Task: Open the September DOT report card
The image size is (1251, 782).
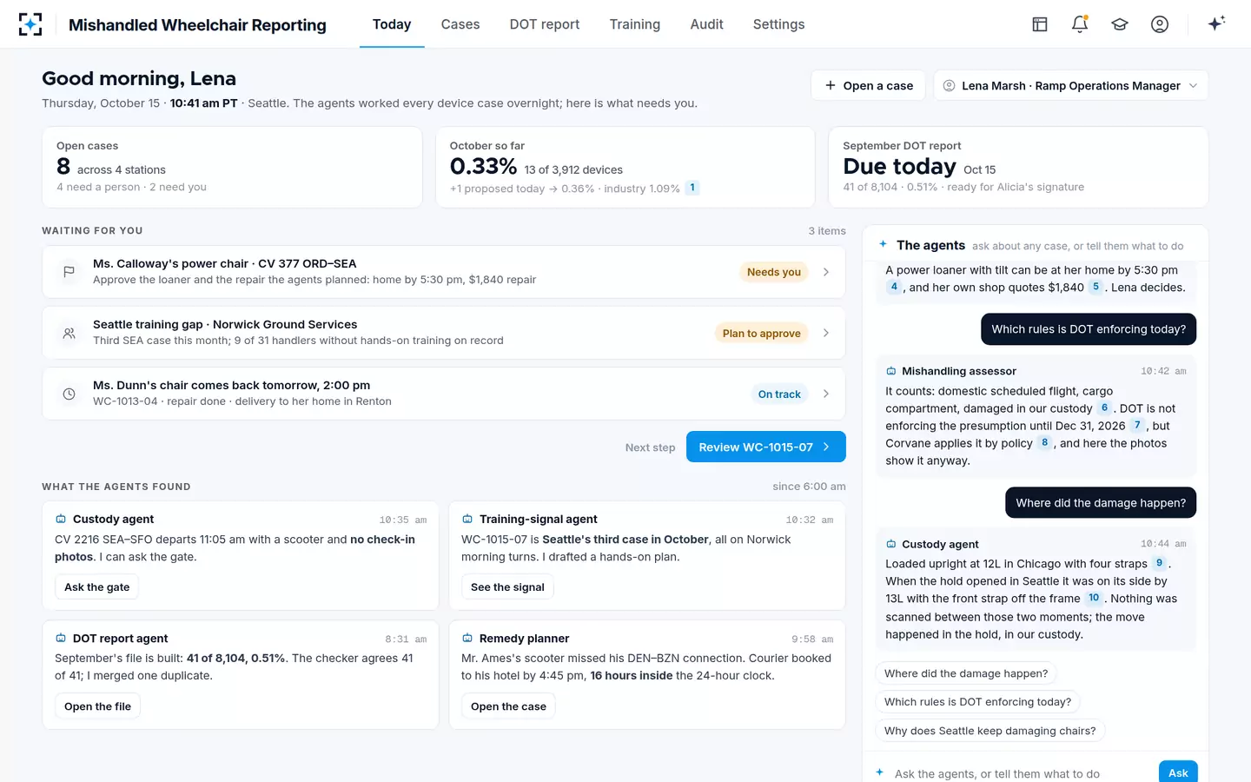Action: pyautogui.click(x=1018, y=167)
